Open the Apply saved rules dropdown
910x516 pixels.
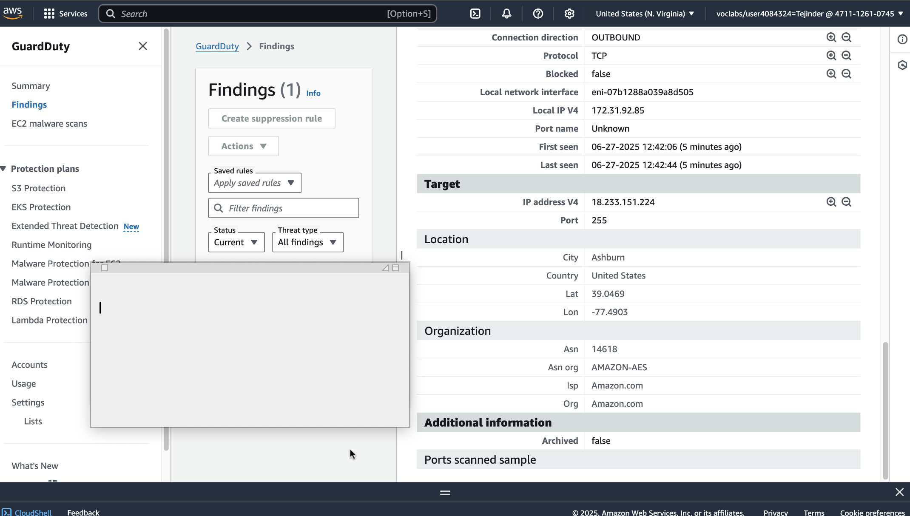pyautogui.click(x=254, y=183)
